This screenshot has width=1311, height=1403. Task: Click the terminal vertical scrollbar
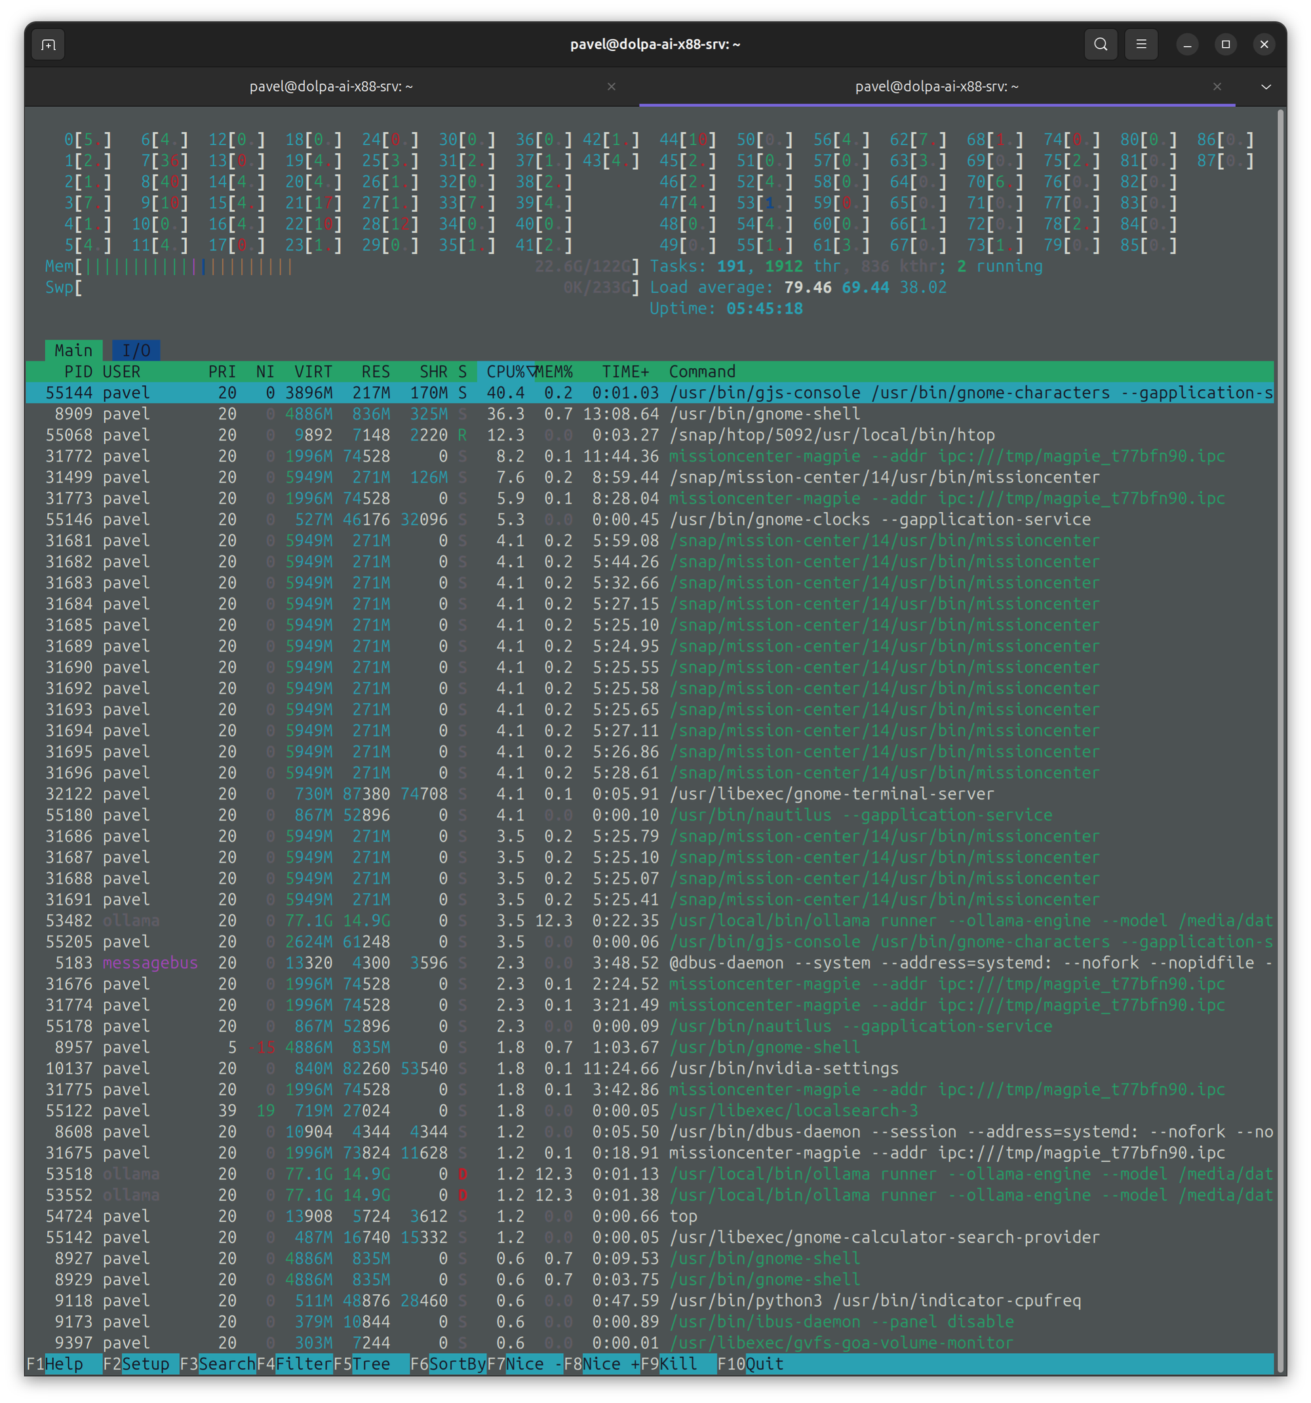[x=1280, y=706]
